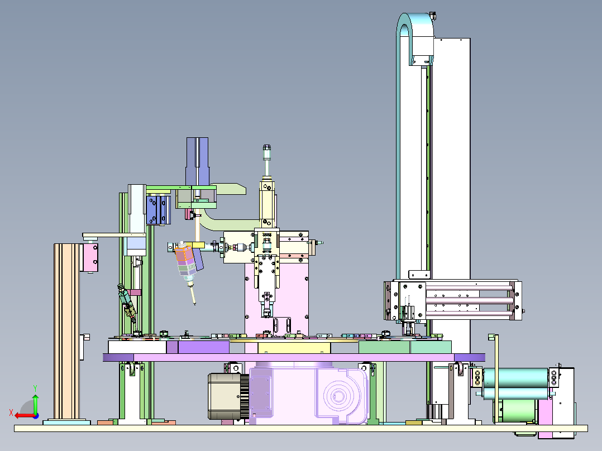The width and height of the screenshot is (602, 451).
Task: Select the yellow block on the table
Action: click(294, 348)
